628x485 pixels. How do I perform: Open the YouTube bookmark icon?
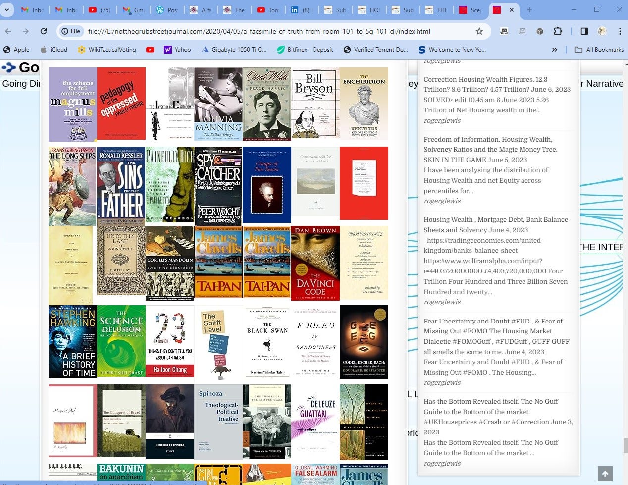point(150,50)
